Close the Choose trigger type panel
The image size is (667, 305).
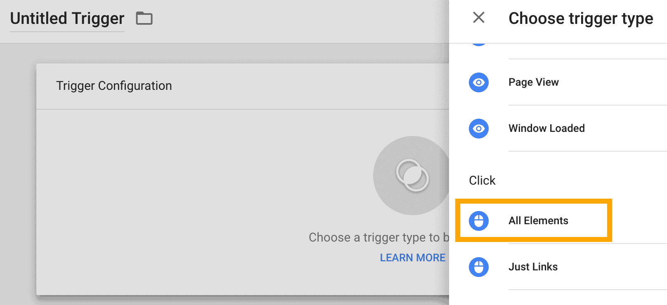tap(479, 17)
